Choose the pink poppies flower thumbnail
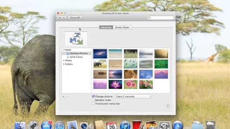The image size is (230, 129). (x=130, y=85)
